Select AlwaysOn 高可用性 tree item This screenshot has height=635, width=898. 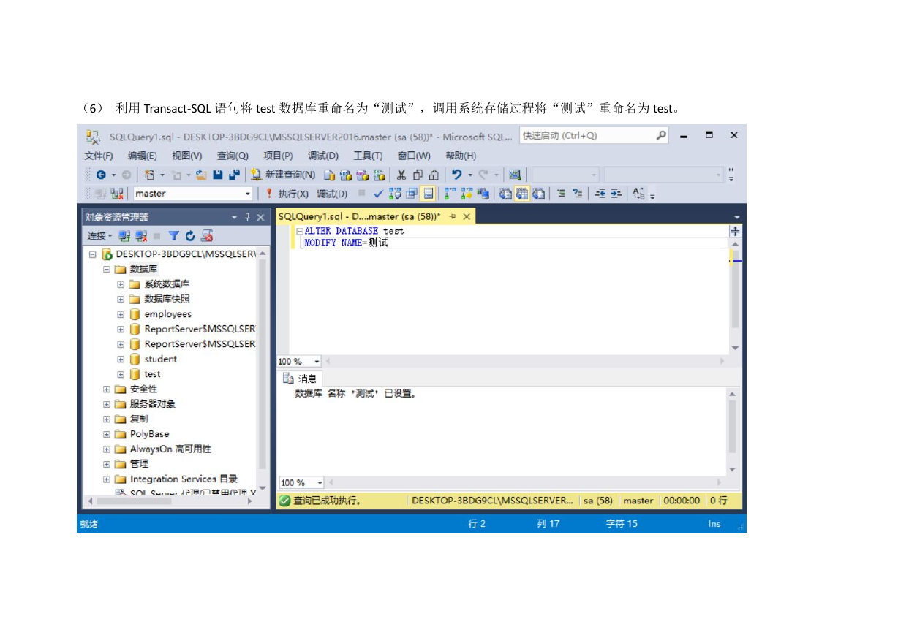tap(170, 449)
